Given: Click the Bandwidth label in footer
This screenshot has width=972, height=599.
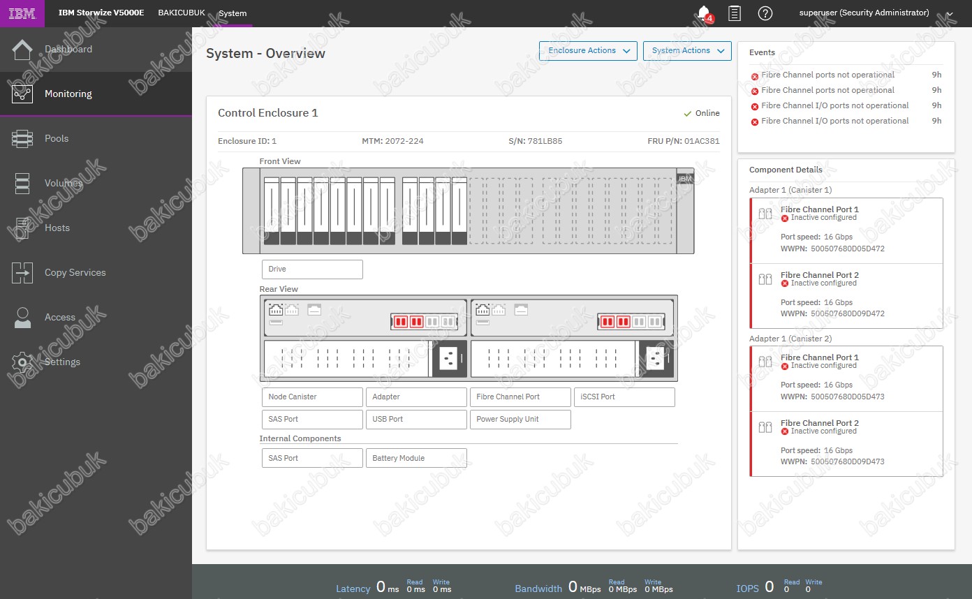Looking at the screenshot, I should click(538, 589).
